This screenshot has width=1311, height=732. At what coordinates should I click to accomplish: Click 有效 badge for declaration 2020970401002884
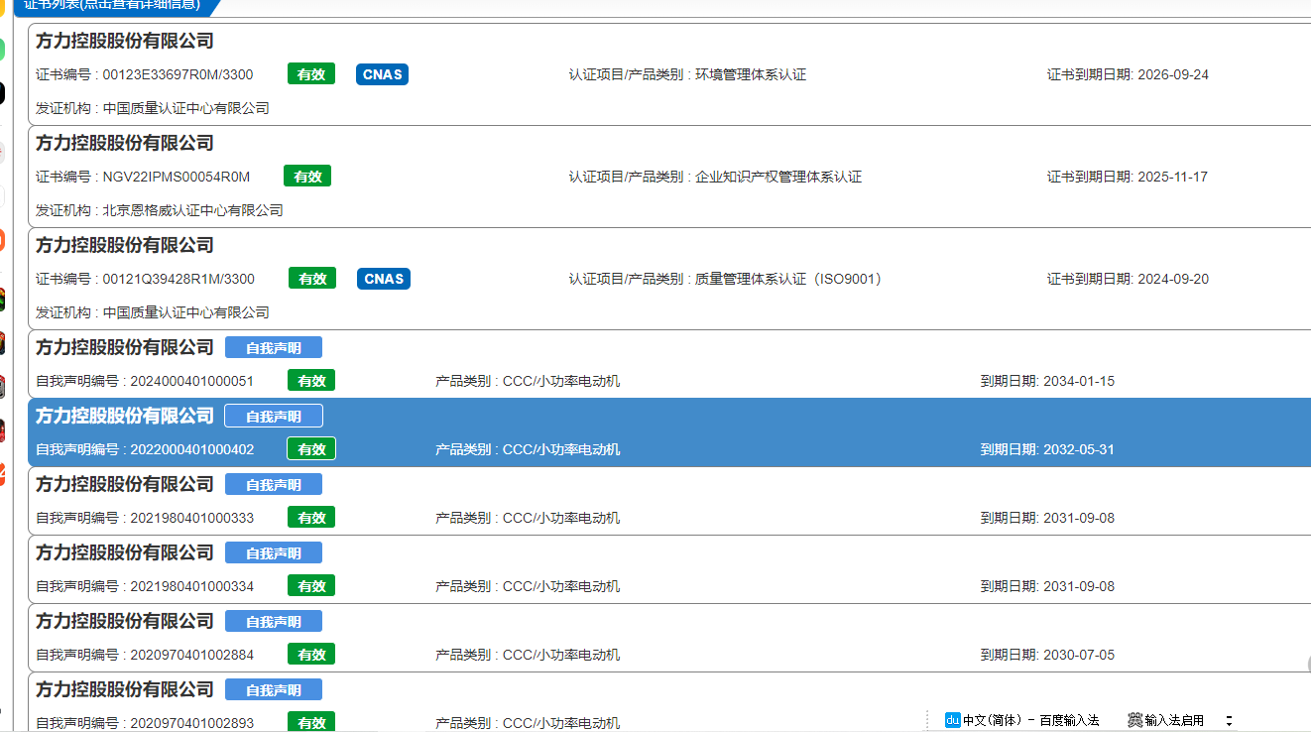click(x=311, y=655)
